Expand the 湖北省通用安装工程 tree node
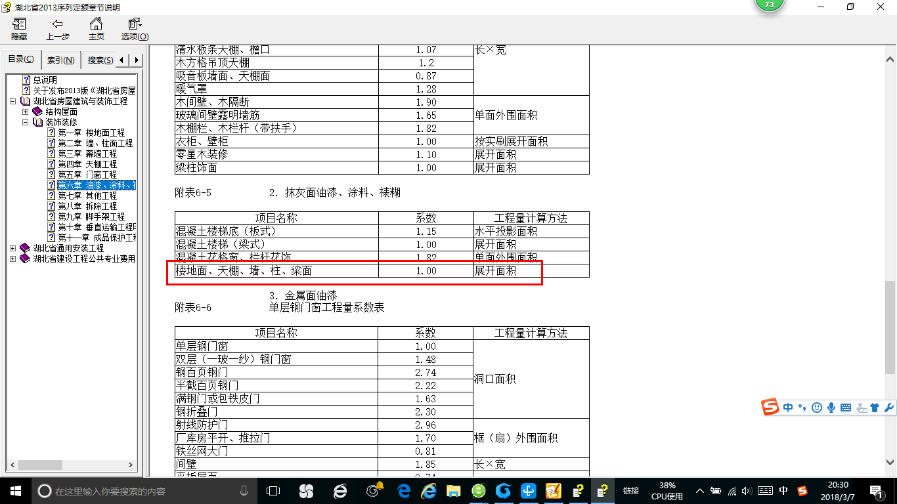Screen dimensions: 897x504 coord(14,248)
